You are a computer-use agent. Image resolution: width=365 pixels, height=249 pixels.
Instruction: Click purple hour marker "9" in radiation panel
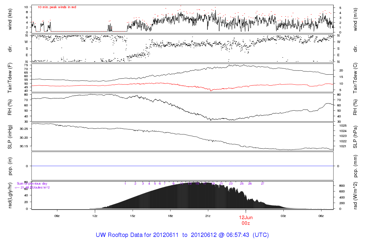[x=174, y=184]
